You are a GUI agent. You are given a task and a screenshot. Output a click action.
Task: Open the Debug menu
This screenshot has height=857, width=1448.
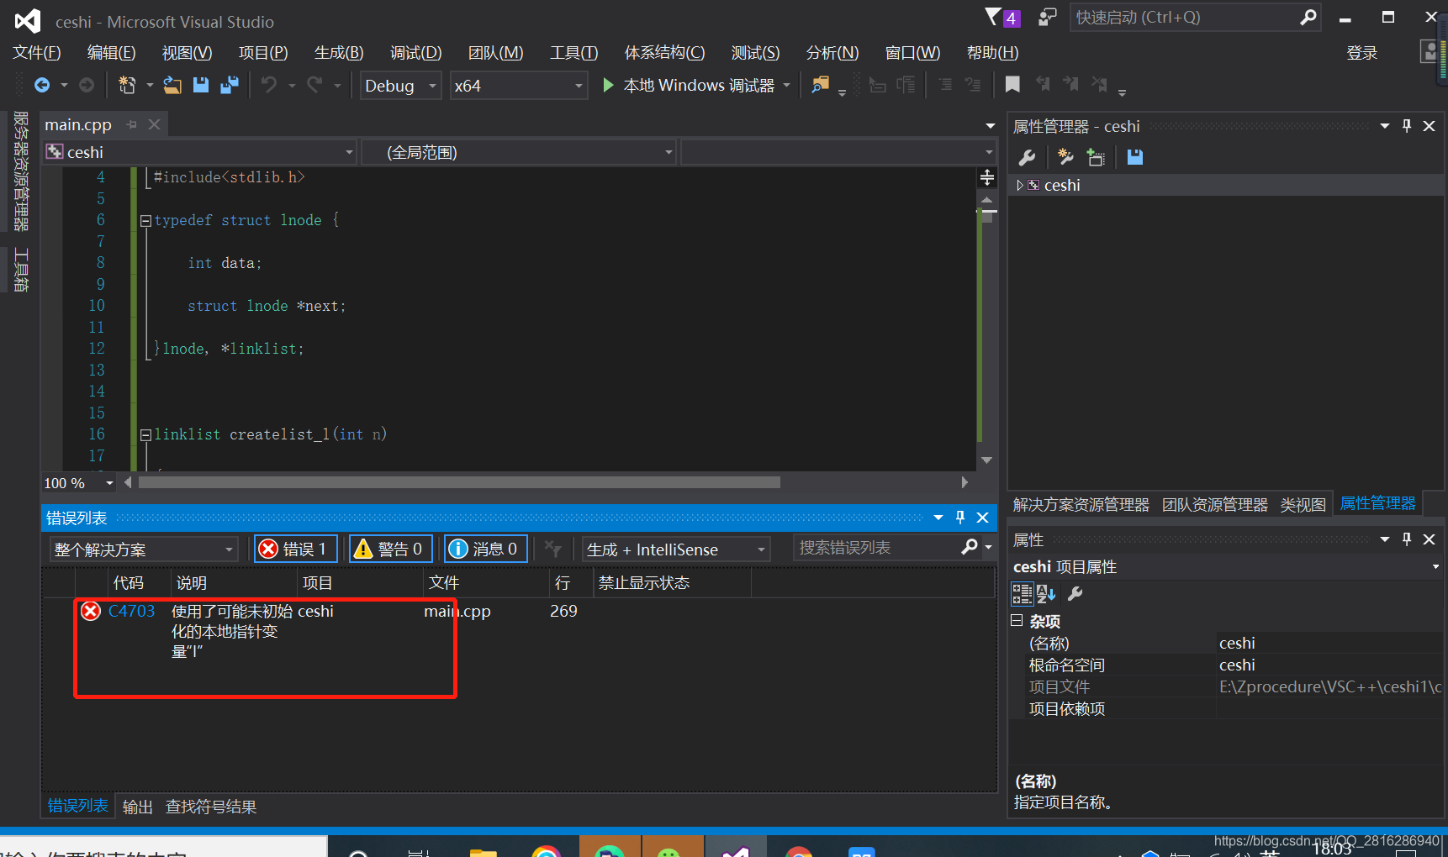[x=415, y=53]
